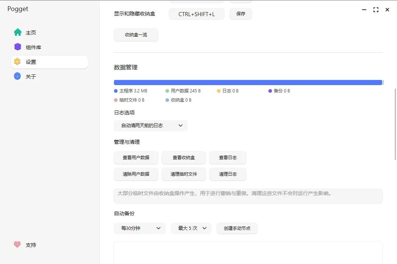This screenshot has height=264, width=397.
Task: Click 清理日志 button
Action: point(228,174)
